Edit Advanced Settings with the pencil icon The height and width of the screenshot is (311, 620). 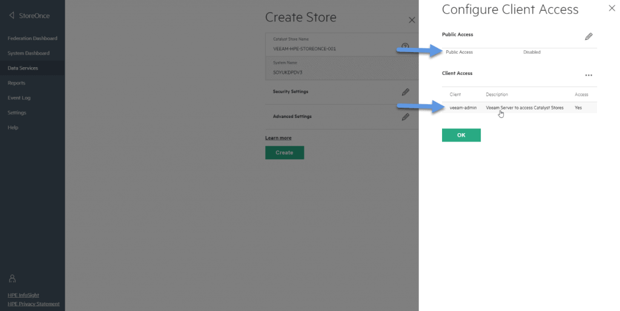(405, 117)
